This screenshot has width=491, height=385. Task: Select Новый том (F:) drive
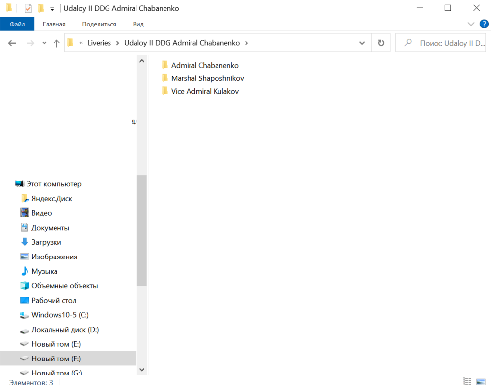(x=68, y=359)
